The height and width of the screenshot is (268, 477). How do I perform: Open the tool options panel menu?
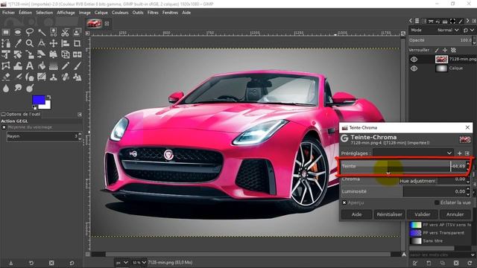click(80, 114)
